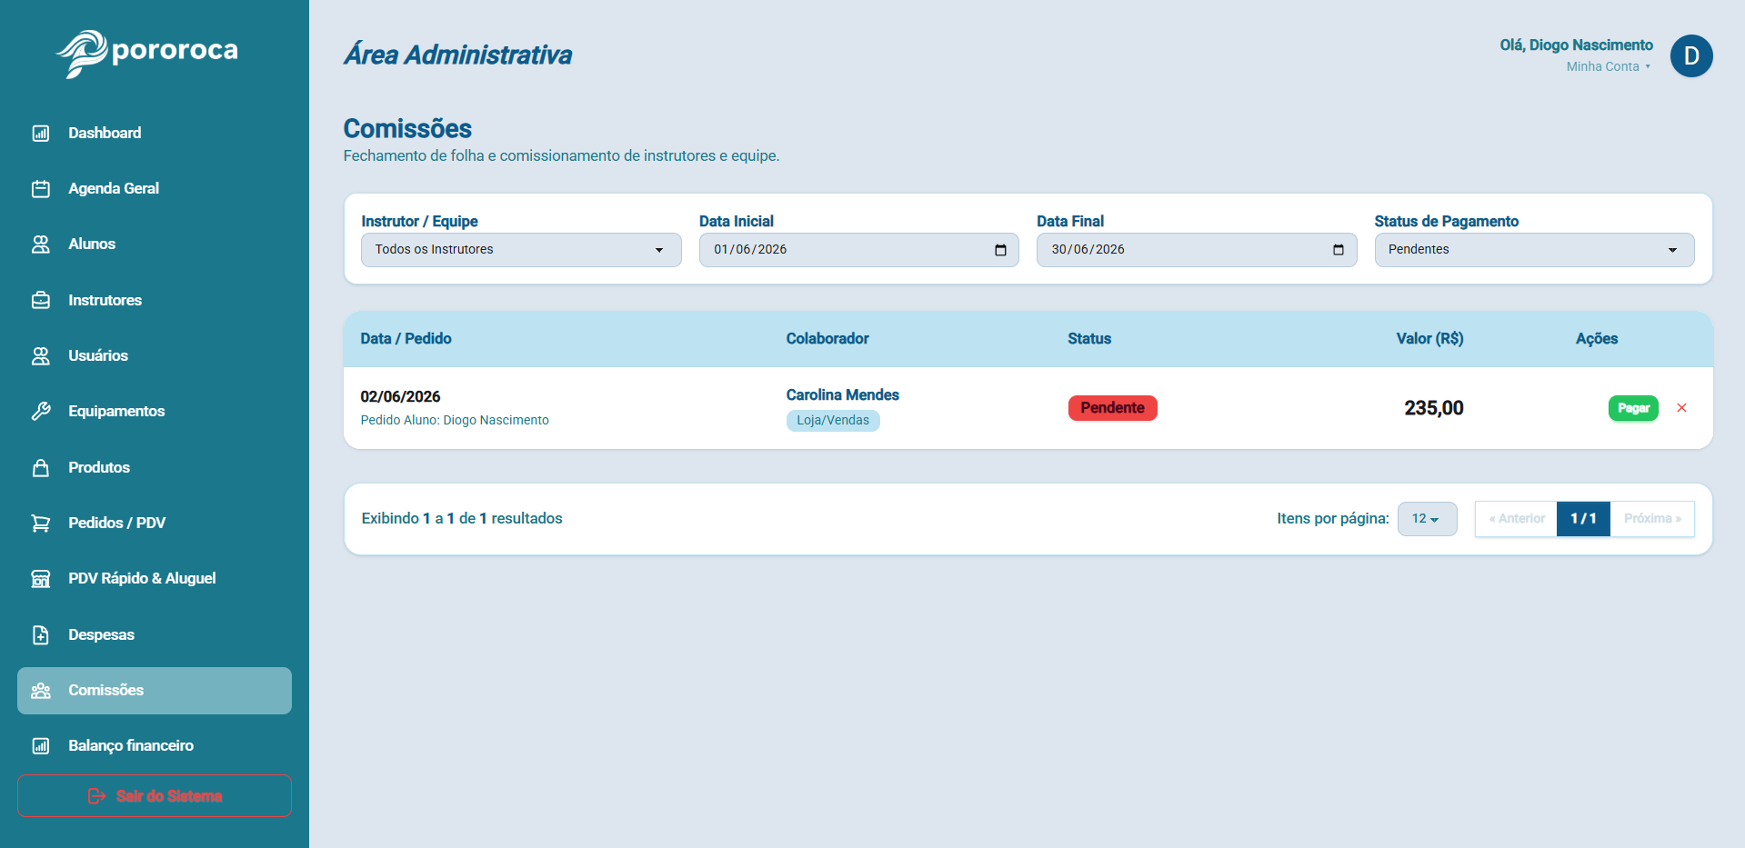Click the Ações column header
The width and height of the screenshot is (1745, 848).
(1597, 339)
